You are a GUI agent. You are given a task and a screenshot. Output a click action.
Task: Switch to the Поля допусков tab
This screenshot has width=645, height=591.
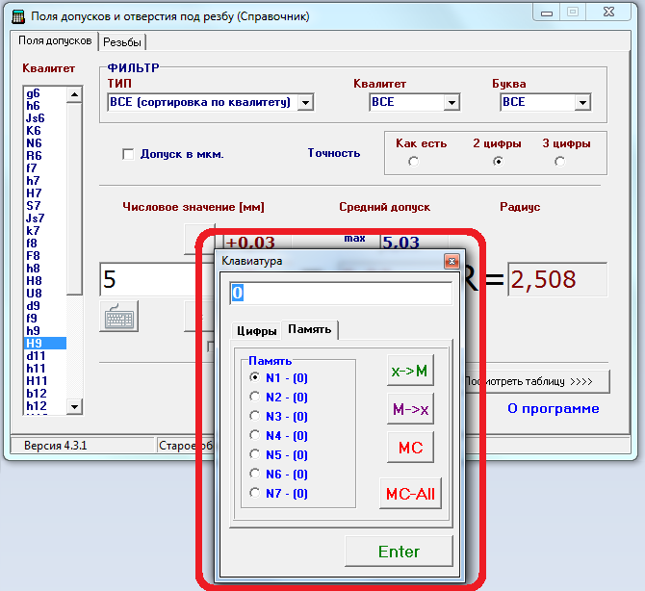click(55, 40)
